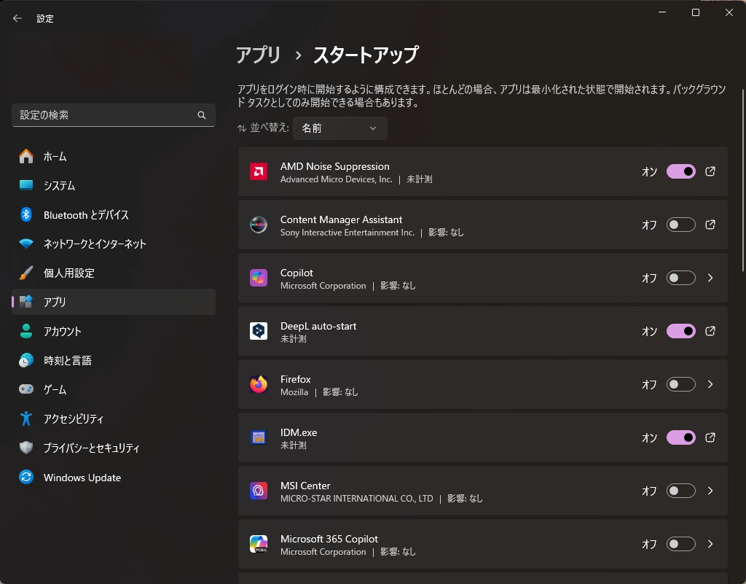The height and width of the screenshot is (584, 746).
Task: Select ホーム in the sidebar
Action: pos(114,157)
